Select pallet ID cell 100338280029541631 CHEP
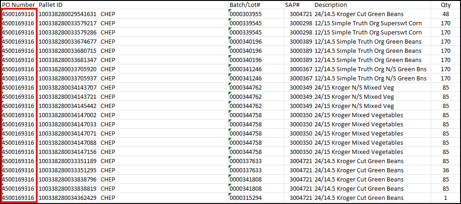 pyautogui.click(x=133, y=14)
